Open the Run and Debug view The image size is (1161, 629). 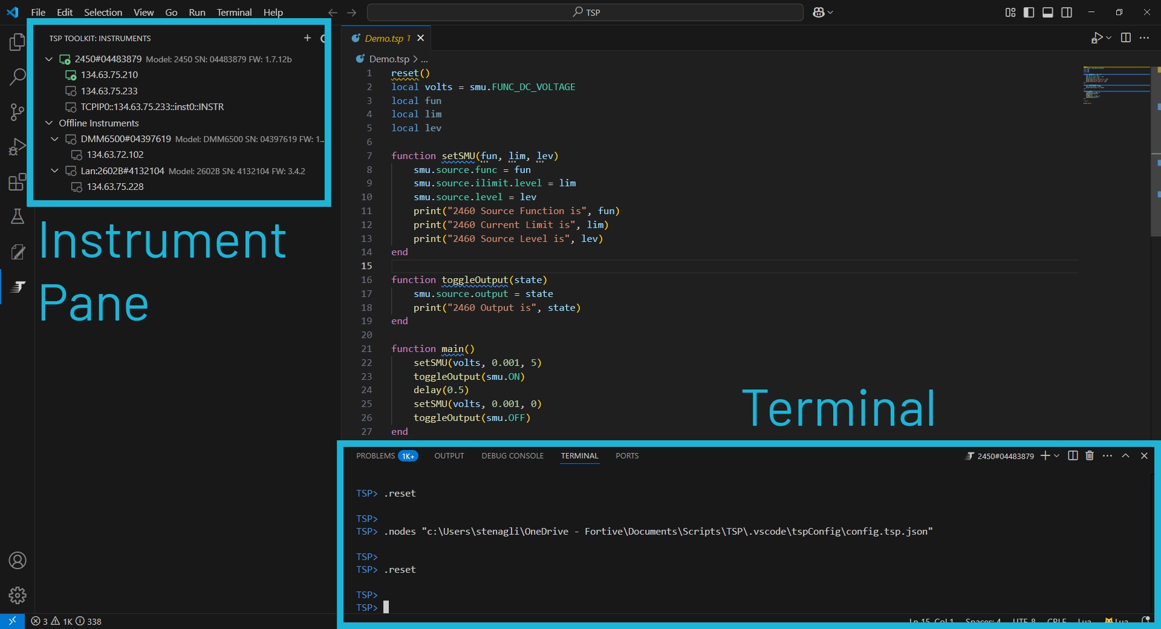click(18, 146)
